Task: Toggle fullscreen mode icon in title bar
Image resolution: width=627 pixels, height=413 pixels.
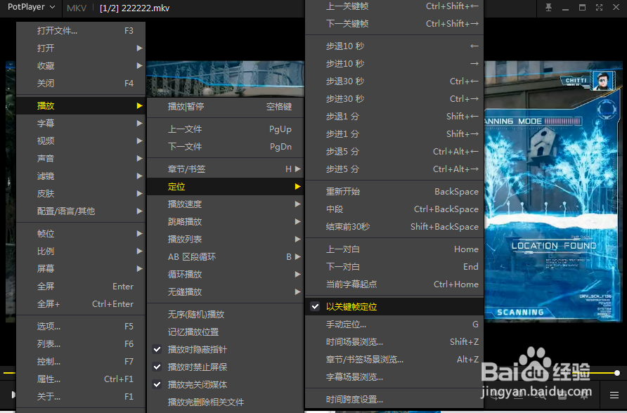Action: coord(599,8)
